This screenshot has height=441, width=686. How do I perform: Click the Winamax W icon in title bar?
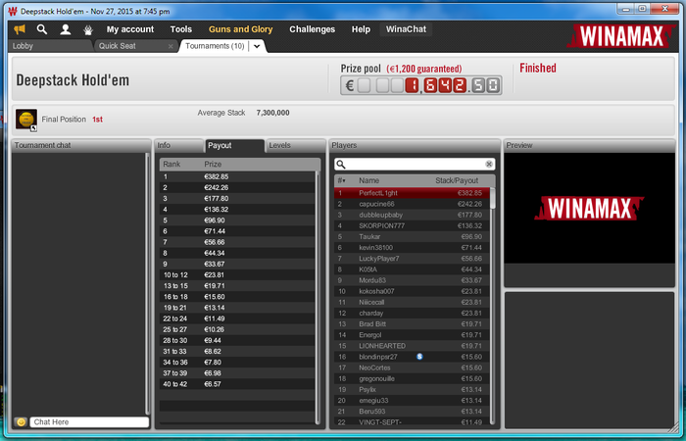13,12
